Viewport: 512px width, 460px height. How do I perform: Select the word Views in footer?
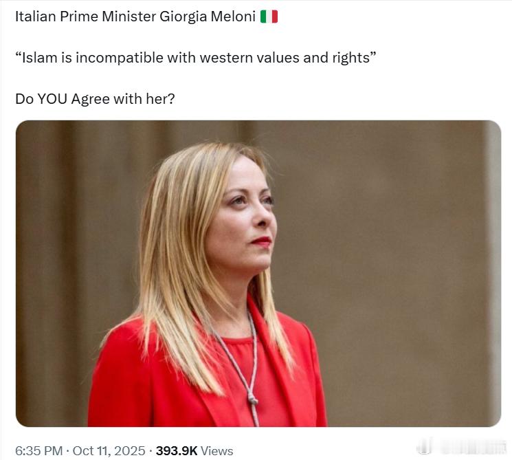(216, 451)
